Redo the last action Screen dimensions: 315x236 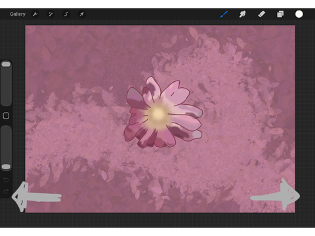pyautogui.click(x=6, y=191)
